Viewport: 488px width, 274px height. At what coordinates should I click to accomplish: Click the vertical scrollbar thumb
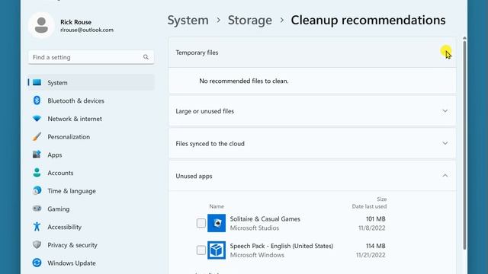coord(464,145)
